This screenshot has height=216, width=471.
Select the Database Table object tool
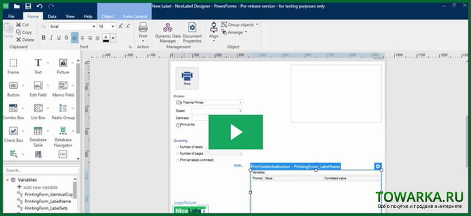pos(38,137)
